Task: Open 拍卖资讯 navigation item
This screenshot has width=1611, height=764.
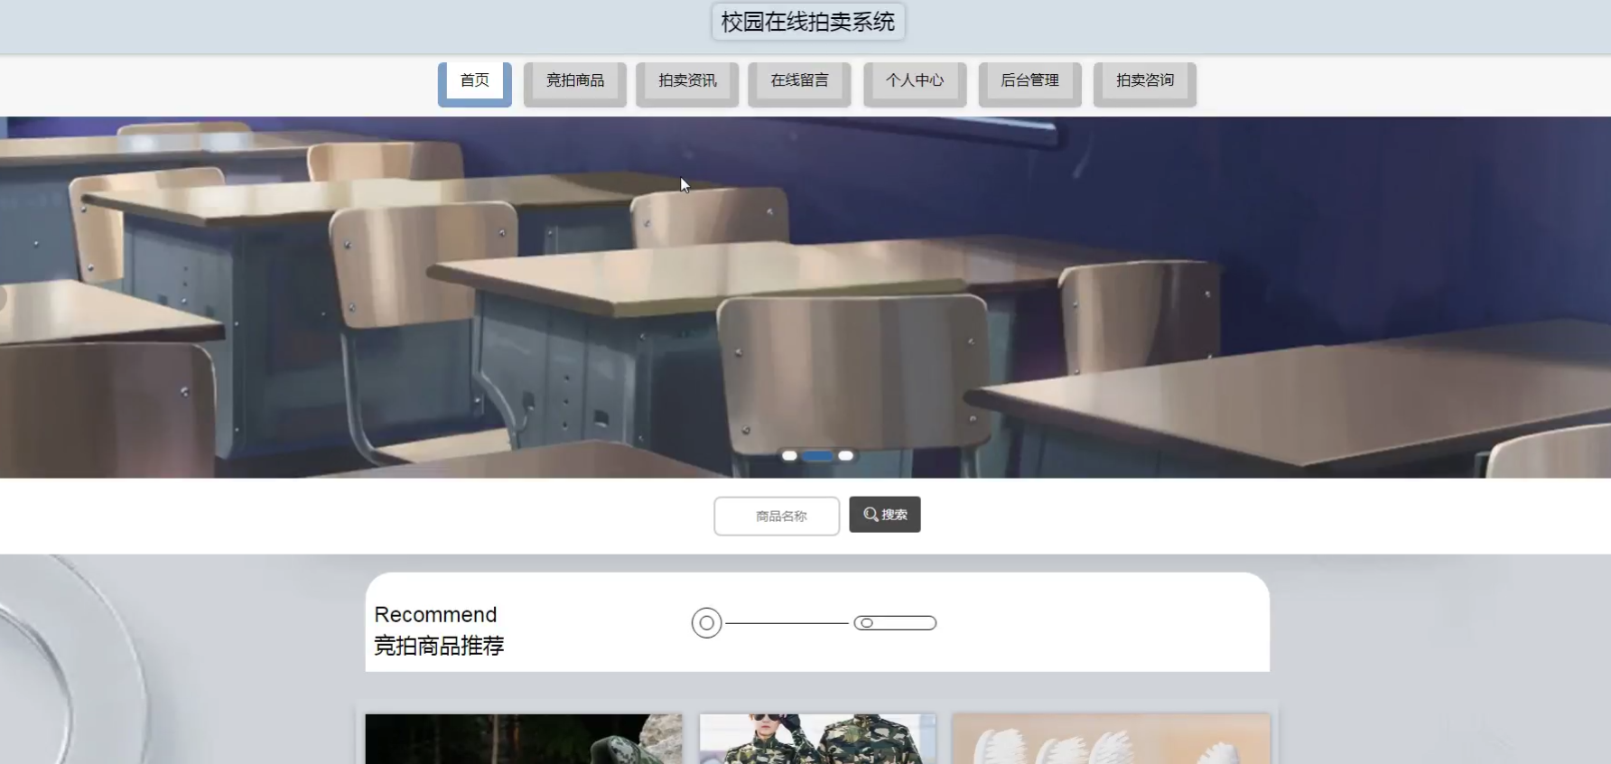Action: click(x=687, y=84)
